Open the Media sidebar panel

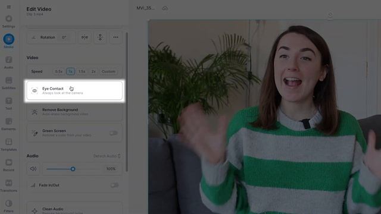pos(9,41)
